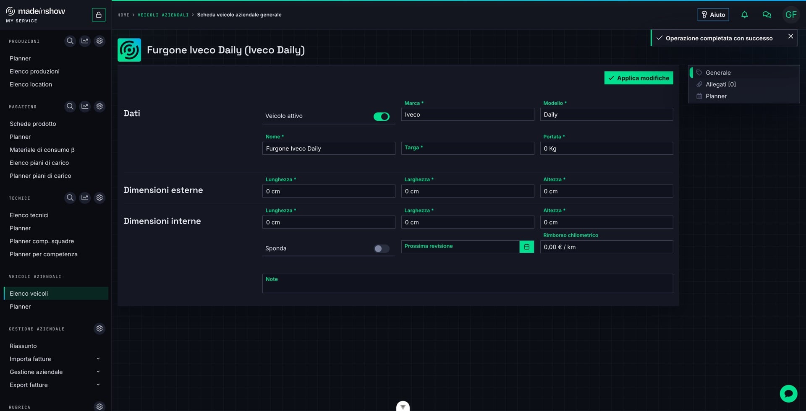
Task: Go to Home breadcrumb
Action: click(x=123, y=15)
